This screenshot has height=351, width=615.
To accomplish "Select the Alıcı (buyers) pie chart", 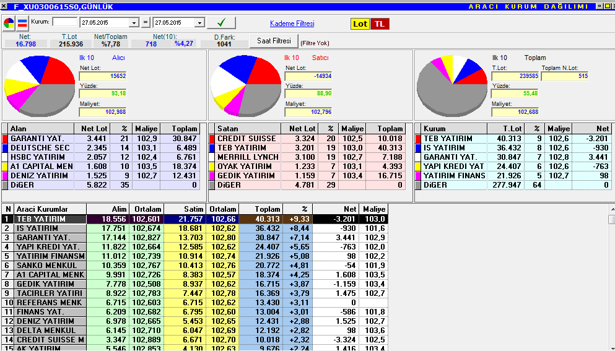I will [x=39, y=86].
